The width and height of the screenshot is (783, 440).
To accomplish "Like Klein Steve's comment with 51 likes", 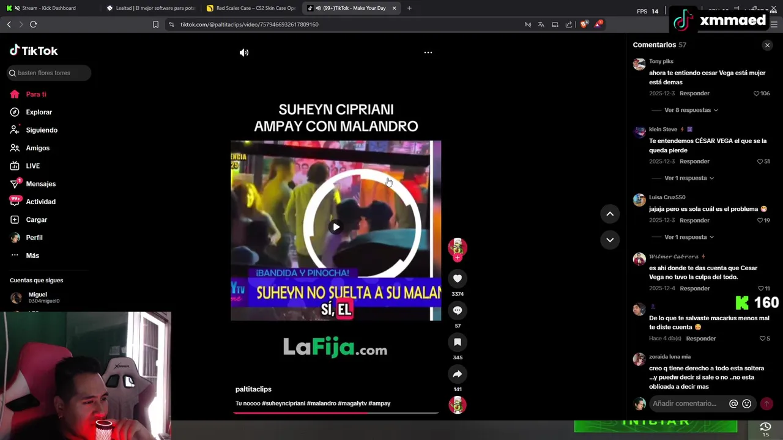I will pos(760,161).
